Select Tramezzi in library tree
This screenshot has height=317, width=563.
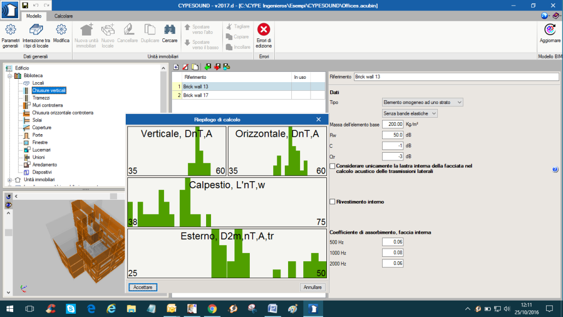41,98
